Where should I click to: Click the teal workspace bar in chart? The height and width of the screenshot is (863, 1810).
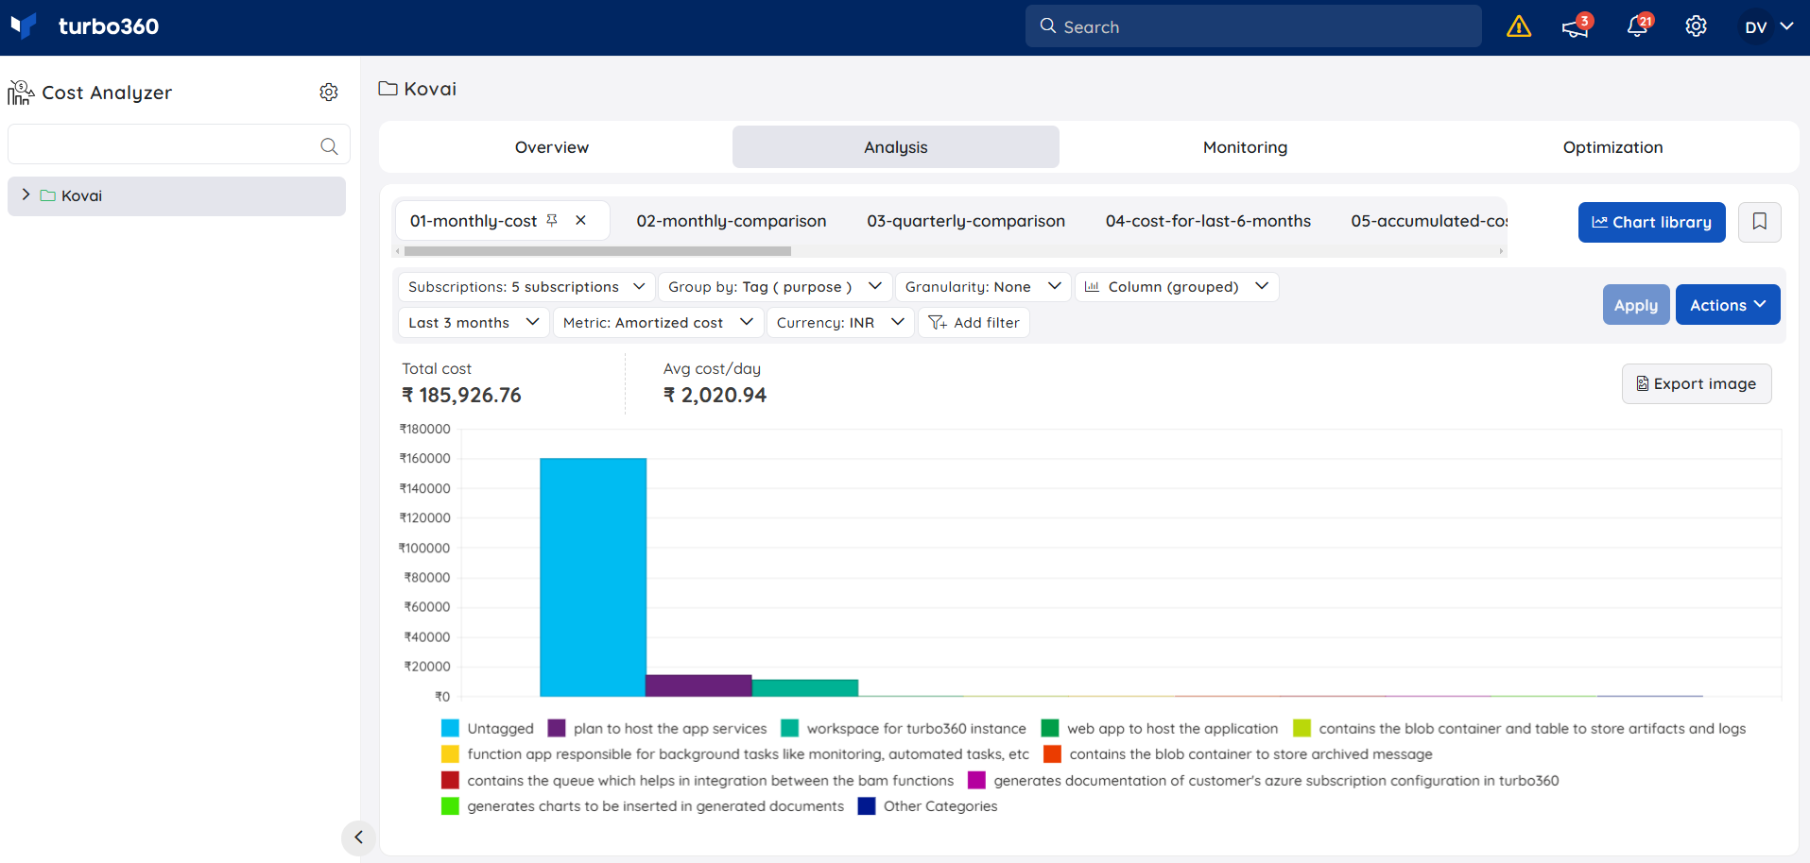(805, 688)
